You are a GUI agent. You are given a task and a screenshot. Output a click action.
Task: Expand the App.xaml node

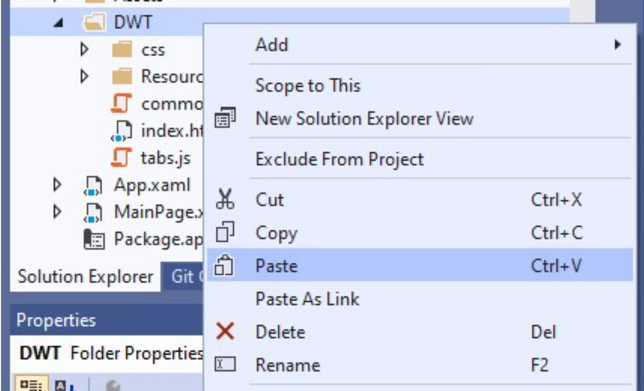(57, 185)
